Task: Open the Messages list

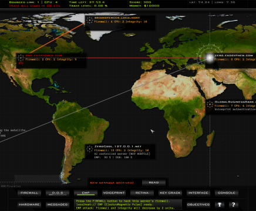Action: (x=58, y=205)
